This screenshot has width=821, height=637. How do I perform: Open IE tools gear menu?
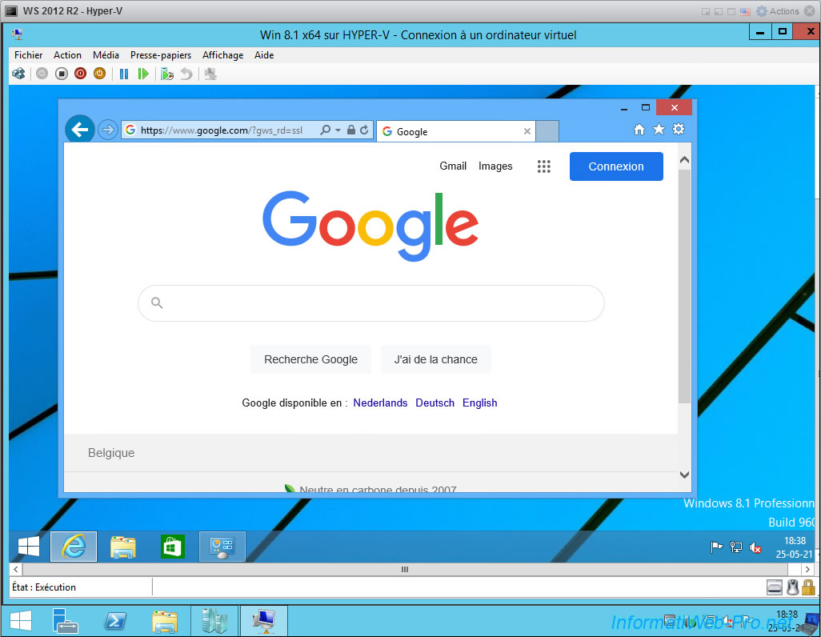679,129
